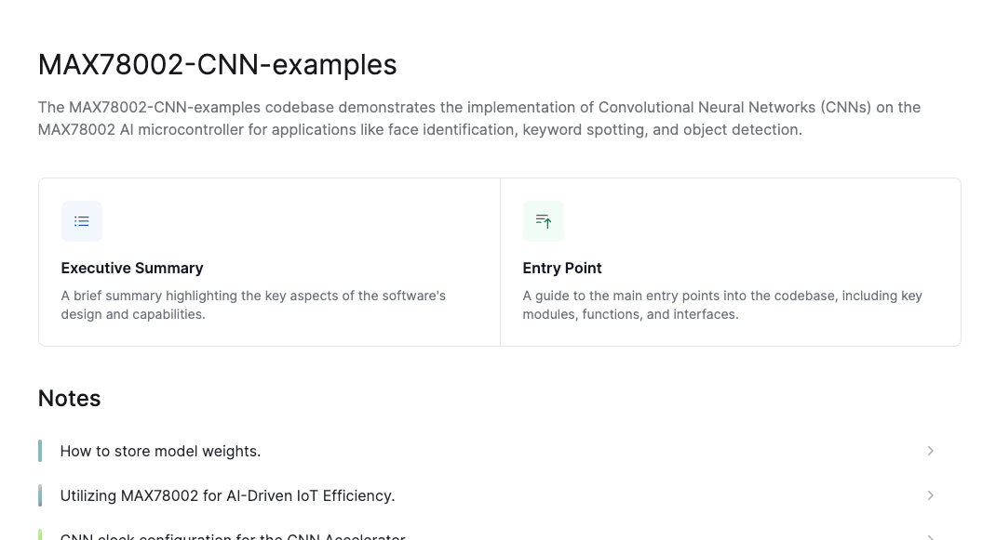
Task: Click the gray color bar of second note
Action: tap(40, 495)
